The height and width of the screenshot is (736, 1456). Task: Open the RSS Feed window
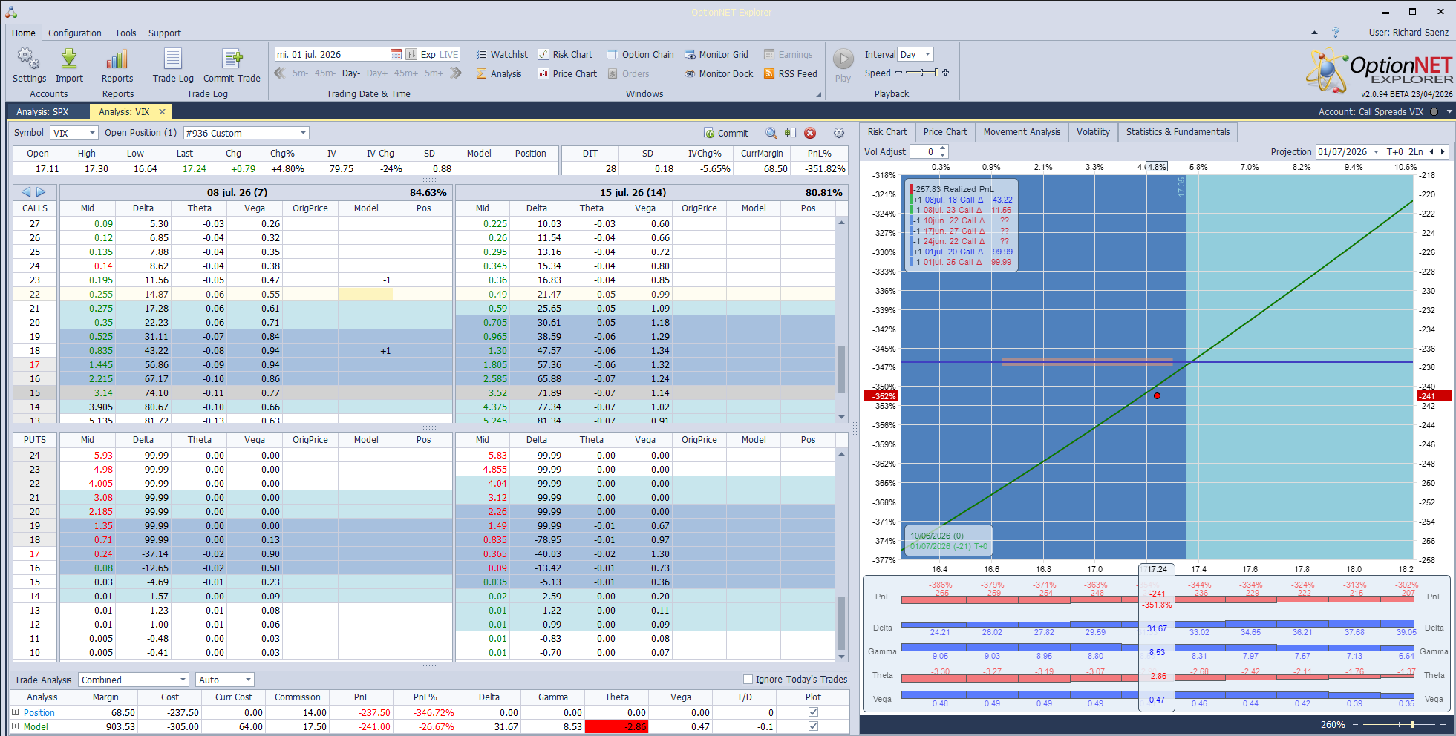click(x=790, y=73)
